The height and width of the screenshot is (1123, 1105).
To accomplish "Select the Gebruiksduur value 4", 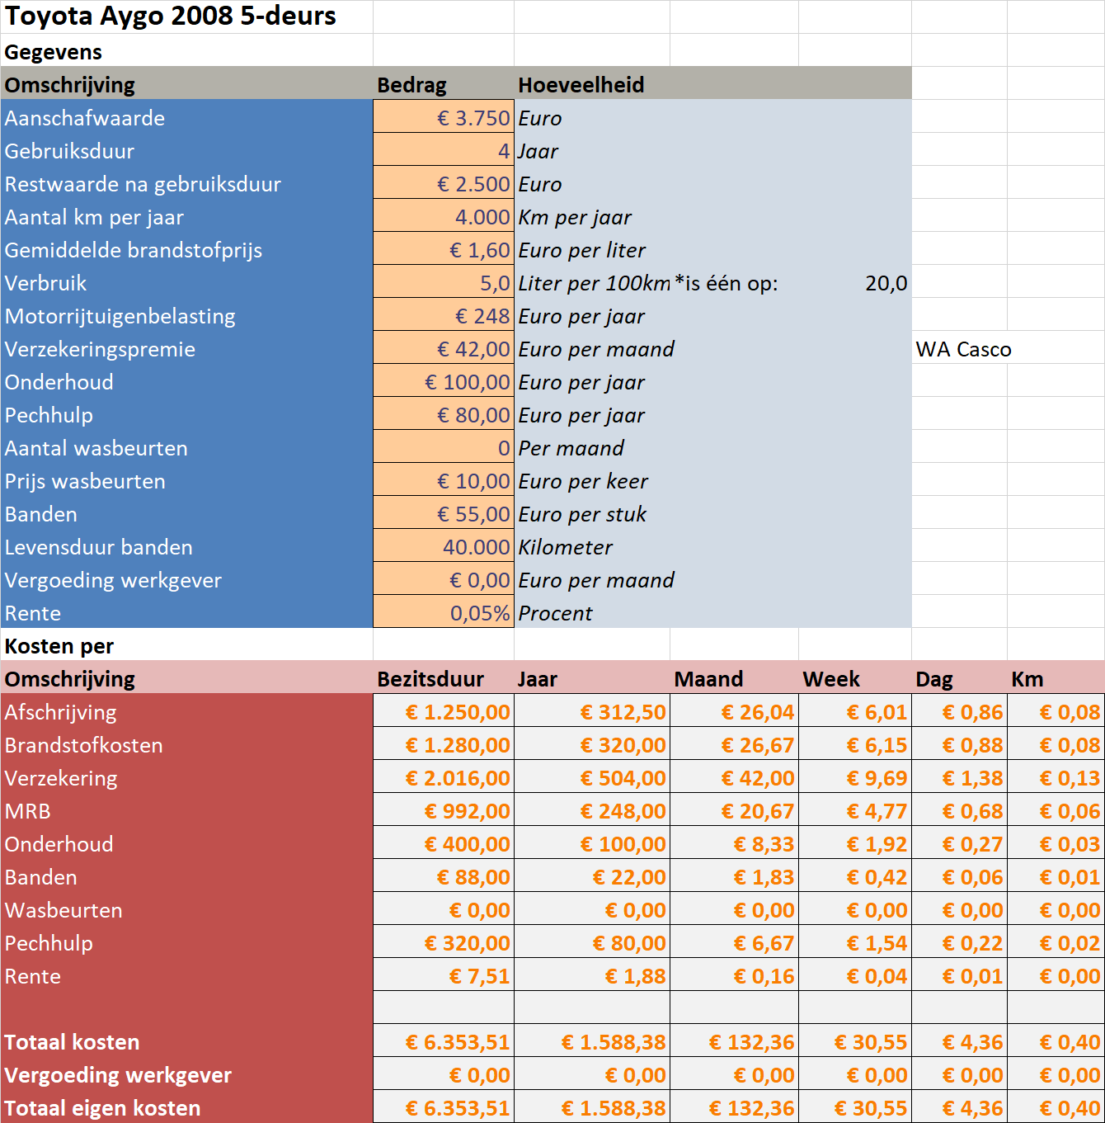I will (444, 149).
